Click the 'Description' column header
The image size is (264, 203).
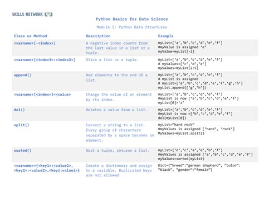tap(98, 36)
